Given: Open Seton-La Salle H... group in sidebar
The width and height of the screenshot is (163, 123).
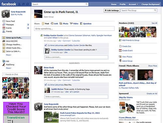Looking at the screenshot, I should pyautogui.click(x=13, y=51).
